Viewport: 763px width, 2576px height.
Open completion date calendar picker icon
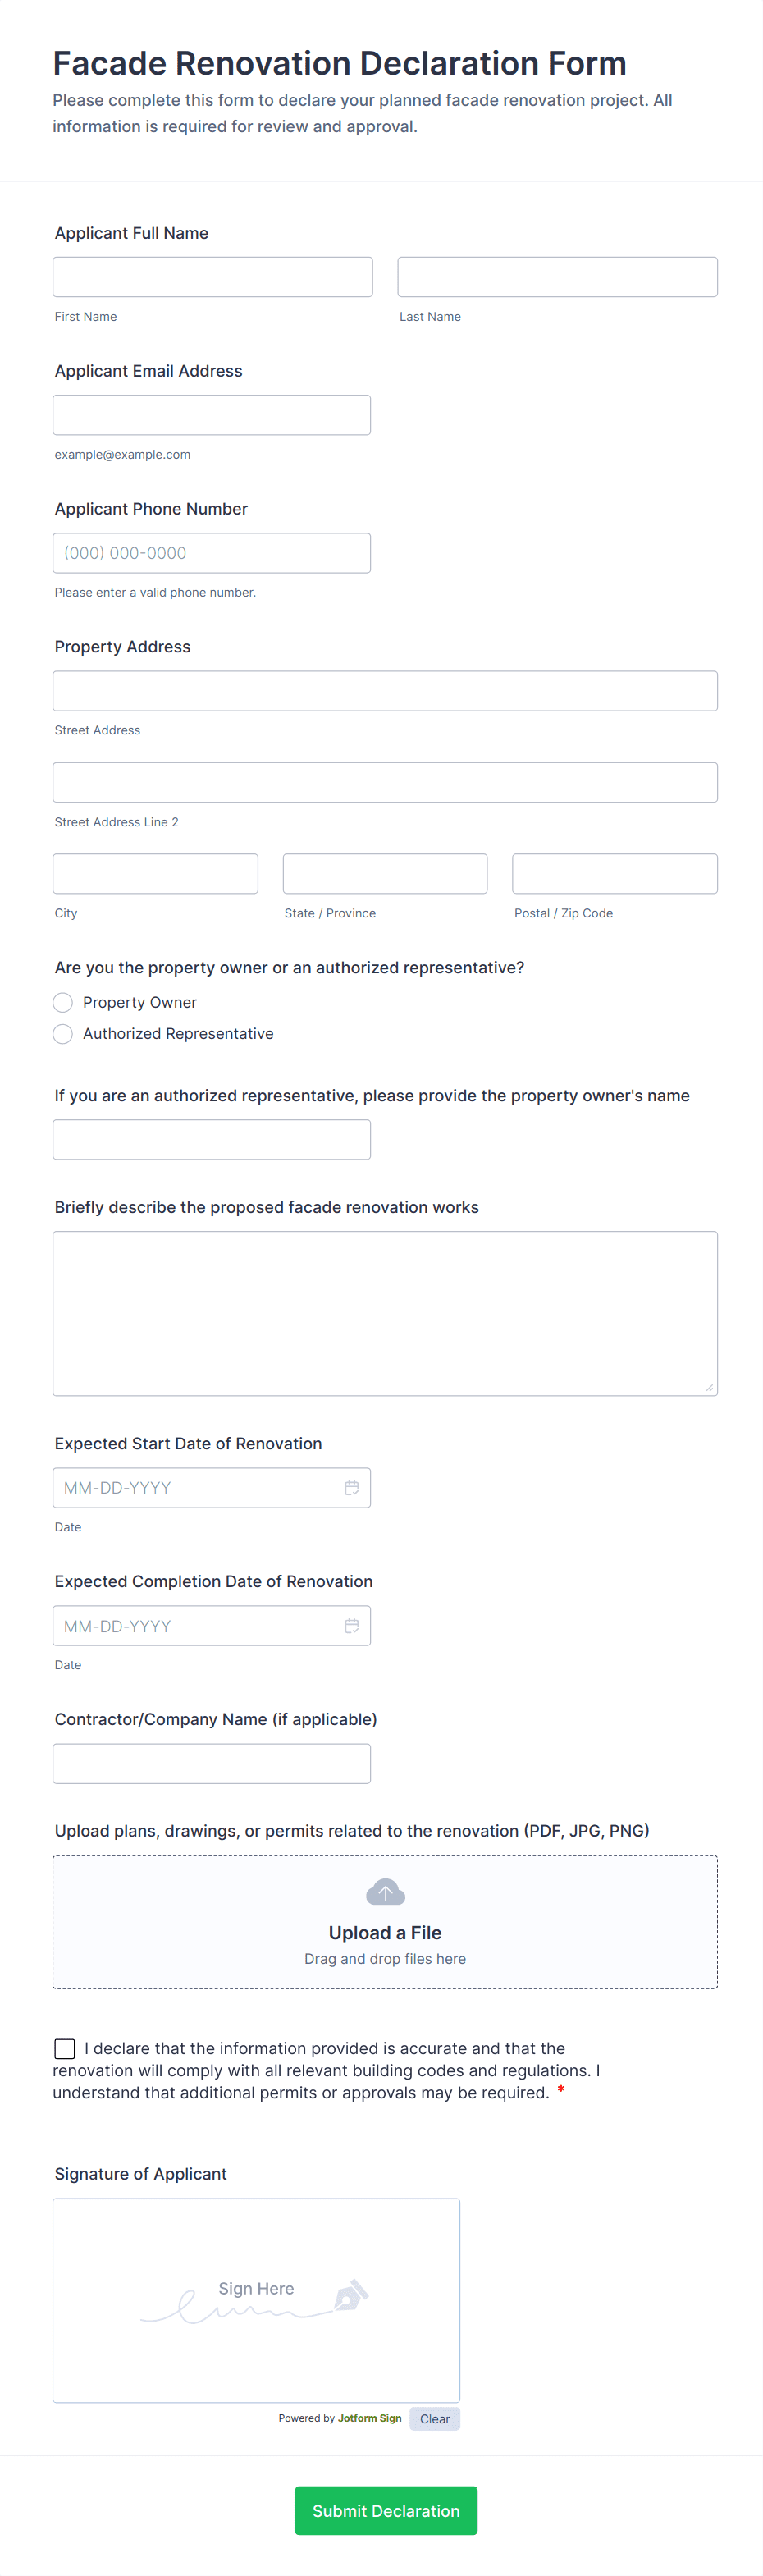(x=351, y=1626)
